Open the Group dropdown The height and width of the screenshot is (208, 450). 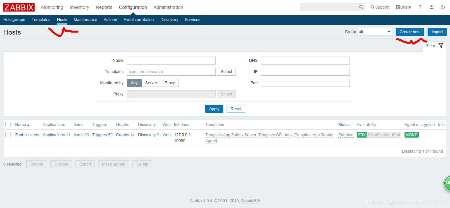point(375,32)
